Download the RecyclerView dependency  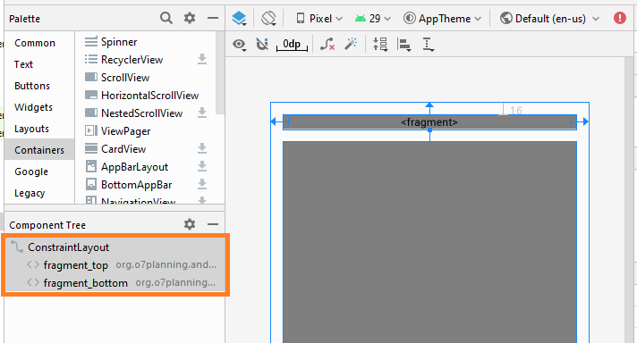pyautogui.click(x=202, y=59)
